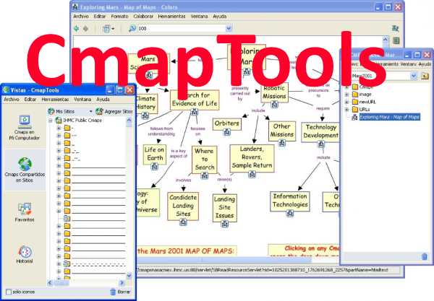The width and height of the screenshot is (434, 301).
Task: Open Colaborar menu in main window
Action: (x=143, y=17)
